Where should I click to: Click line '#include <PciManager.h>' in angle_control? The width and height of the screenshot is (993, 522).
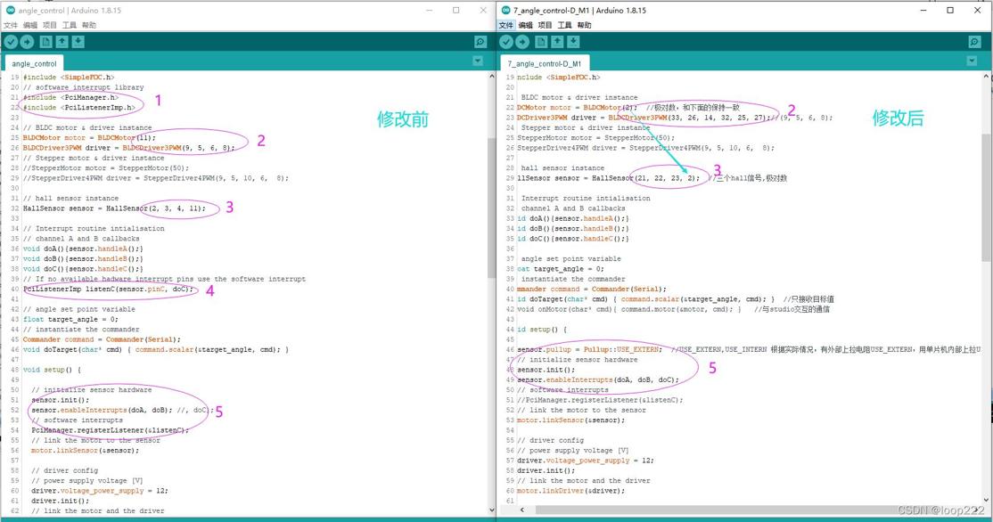tap(70, 97)
